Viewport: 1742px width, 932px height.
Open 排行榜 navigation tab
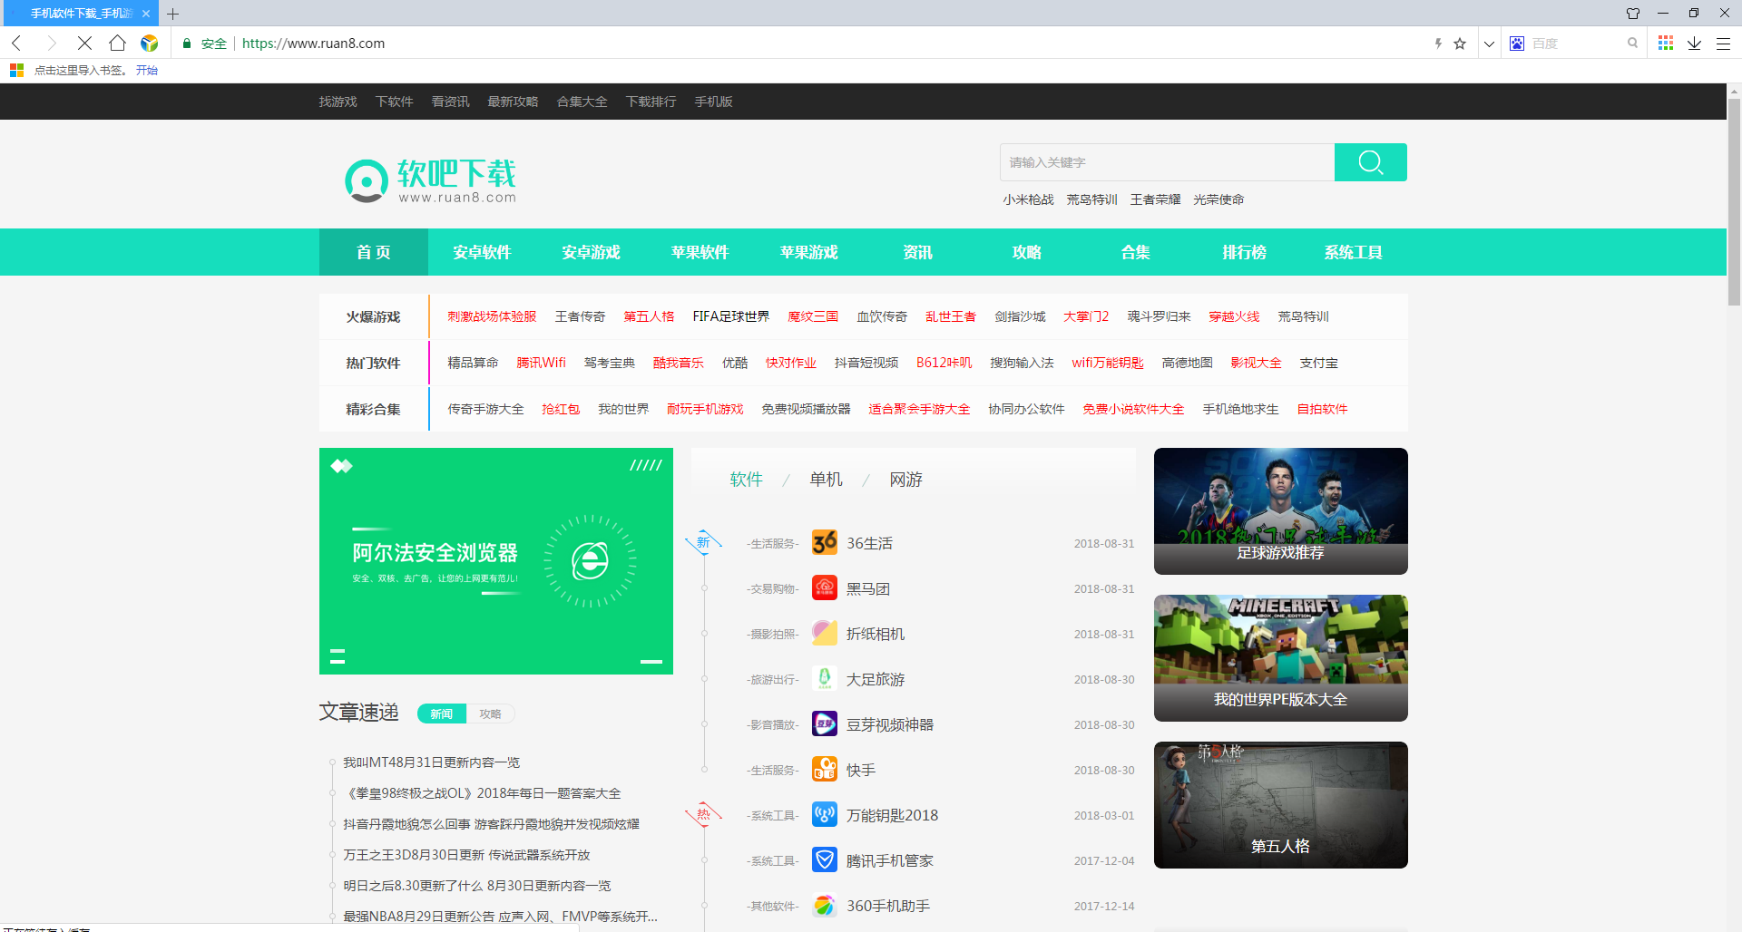1244,252
